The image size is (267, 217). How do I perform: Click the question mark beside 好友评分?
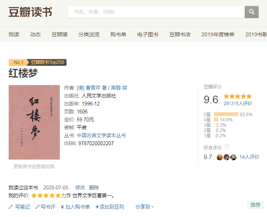pyautogui.click(x=227, y=147)
